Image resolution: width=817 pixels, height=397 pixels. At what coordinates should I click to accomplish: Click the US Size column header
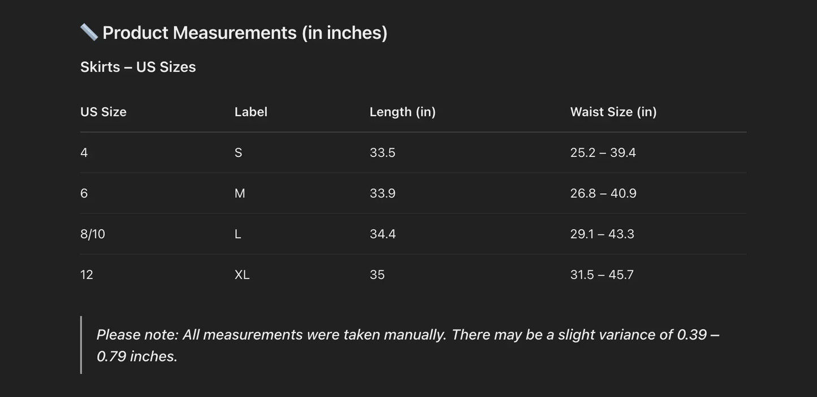click(103, 112)
